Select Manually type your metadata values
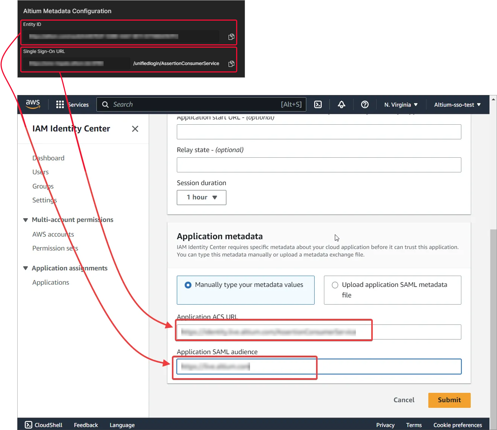497x430 pixels. 245,290
